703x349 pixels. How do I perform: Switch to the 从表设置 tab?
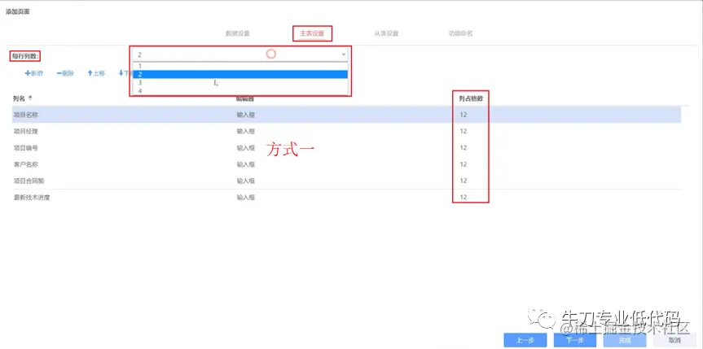(x=386, y=33)
